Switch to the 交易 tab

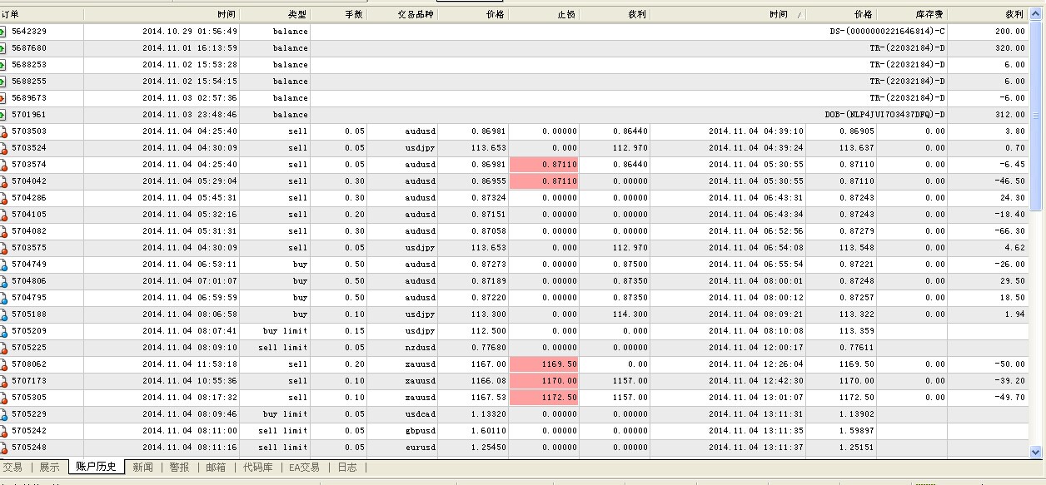[x=12, y=468]
